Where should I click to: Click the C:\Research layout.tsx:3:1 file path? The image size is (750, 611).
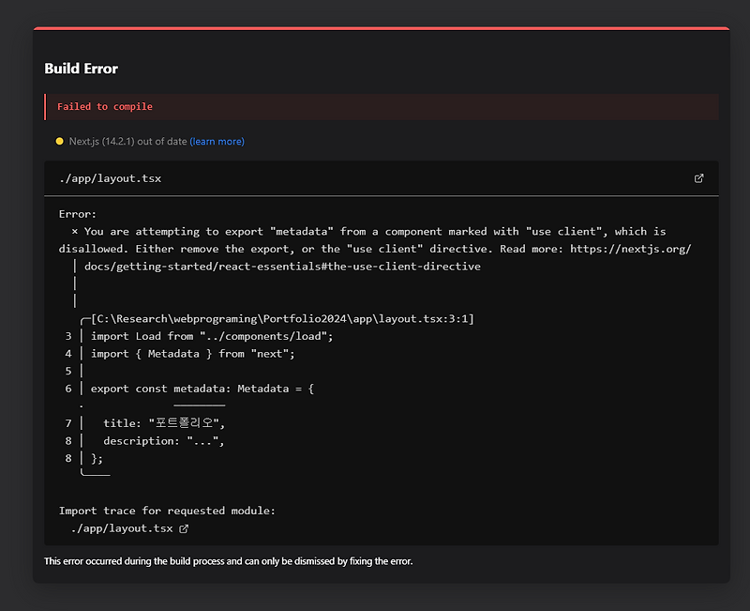282,319
